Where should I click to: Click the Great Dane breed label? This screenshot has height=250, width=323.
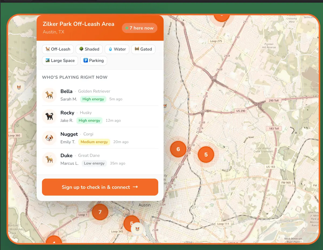[x=89, y=155]
